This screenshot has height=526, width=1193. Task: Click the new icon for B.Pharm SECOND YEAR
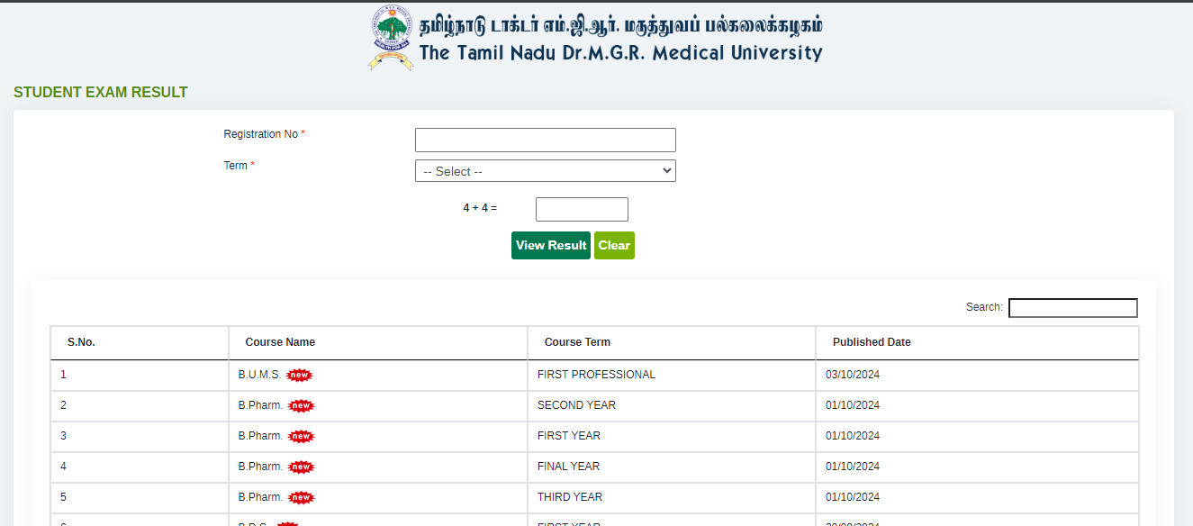(x=302, y=406)
